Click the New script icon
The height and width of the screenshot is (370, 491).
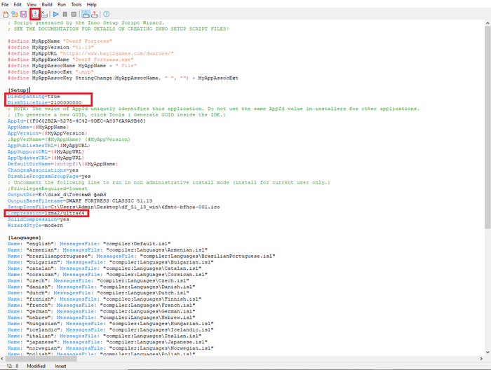tap(6, 14)
